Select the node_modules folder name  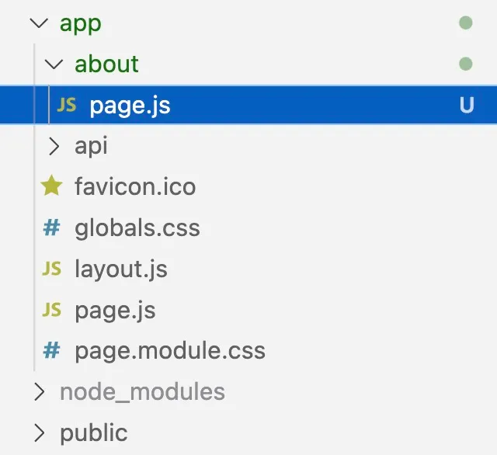pos(142,392)
